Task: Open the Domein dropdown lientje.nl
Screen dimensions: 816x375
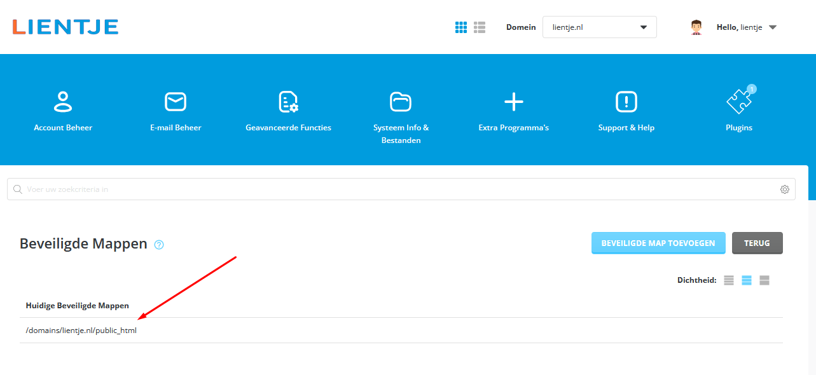Action: coord(599,27)
